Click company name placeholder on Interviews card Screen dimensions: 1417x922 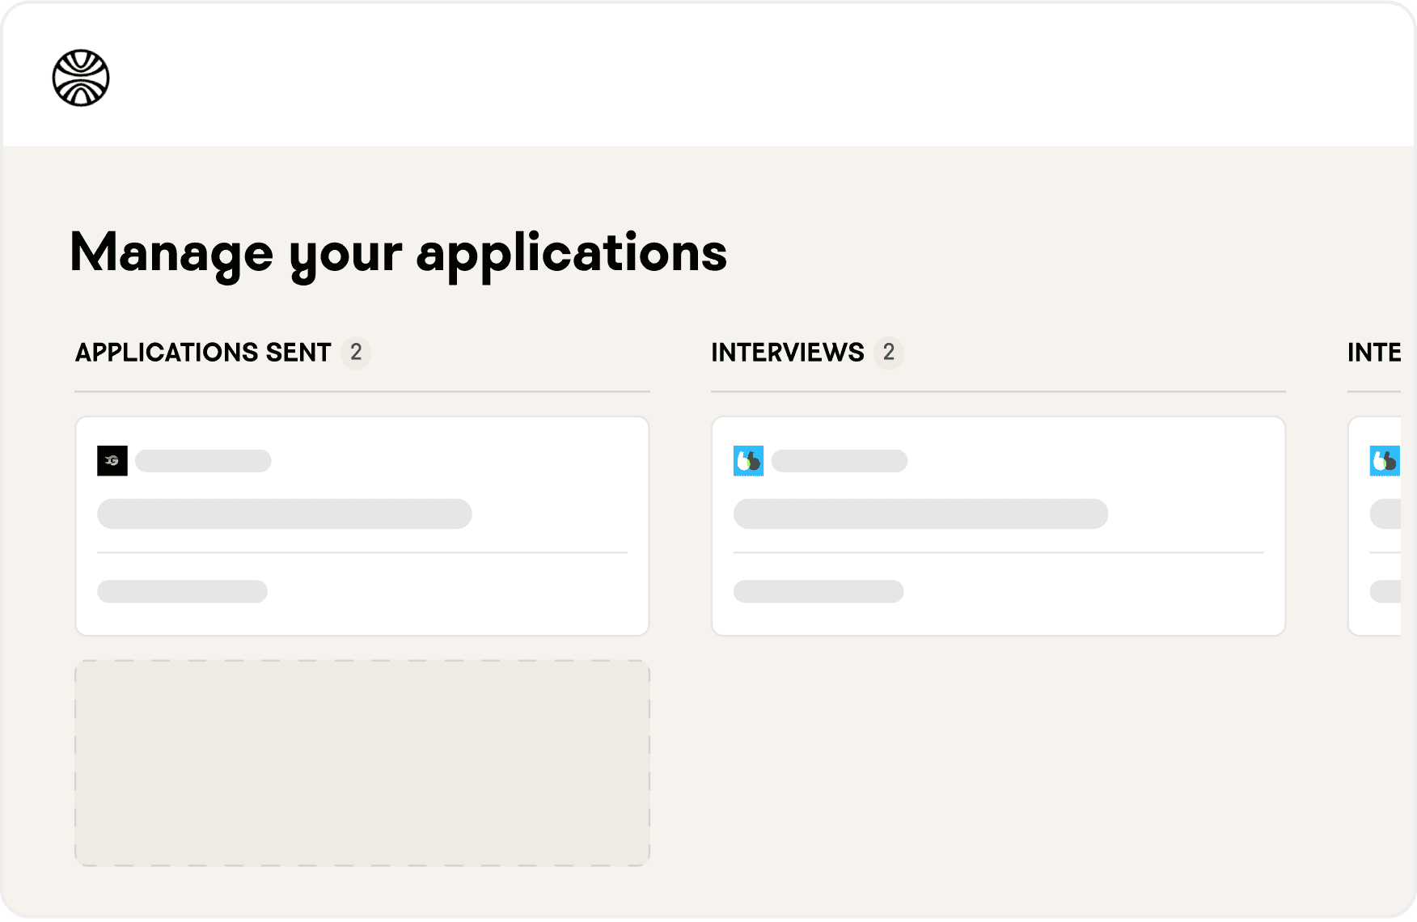point(840,461)
